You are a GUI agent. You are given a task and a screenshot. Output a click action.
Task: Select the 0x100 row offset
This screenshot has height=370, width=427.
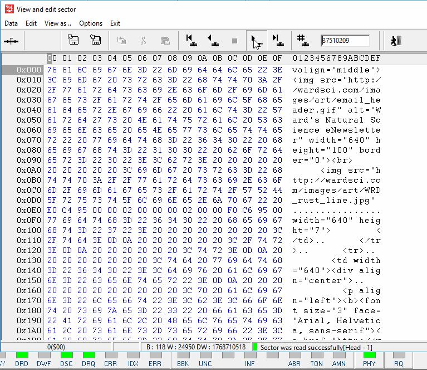[29, 230]
